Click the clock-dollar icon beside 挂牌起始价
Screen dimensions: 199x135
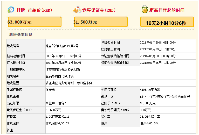pyautogui.click(x=11, y=10)
